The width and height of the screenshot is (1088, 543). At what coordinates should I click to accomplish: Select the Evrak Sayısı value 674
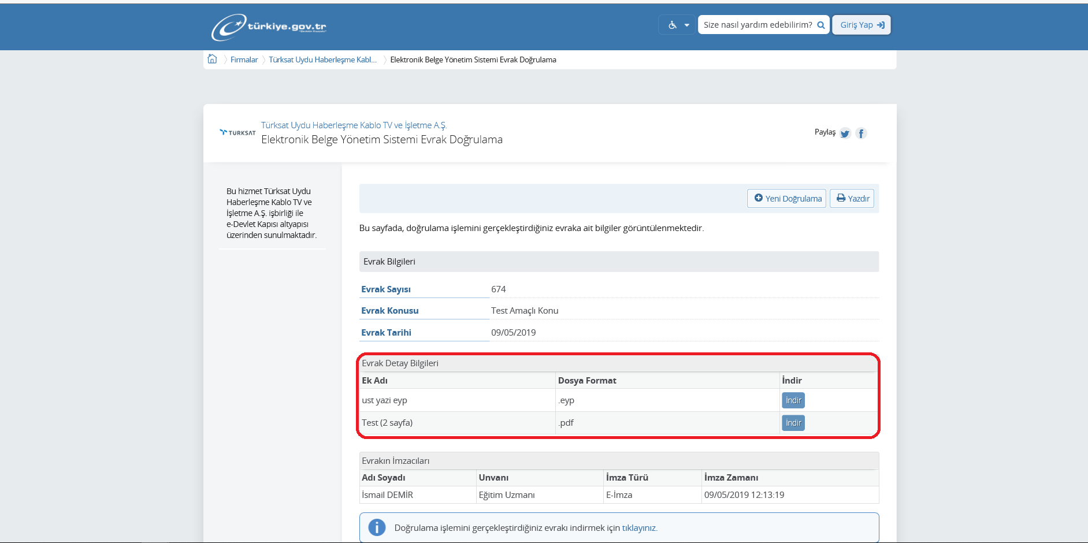click(x=498, y=289)
